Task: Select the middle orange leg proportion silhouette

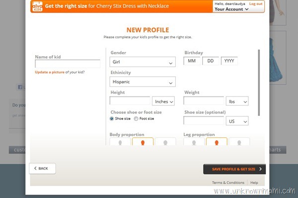Action: point(217,142)
